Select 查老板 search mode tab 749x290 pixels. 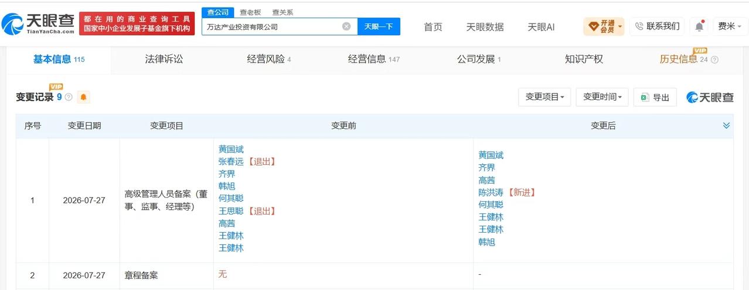click(x=250, y=12)
